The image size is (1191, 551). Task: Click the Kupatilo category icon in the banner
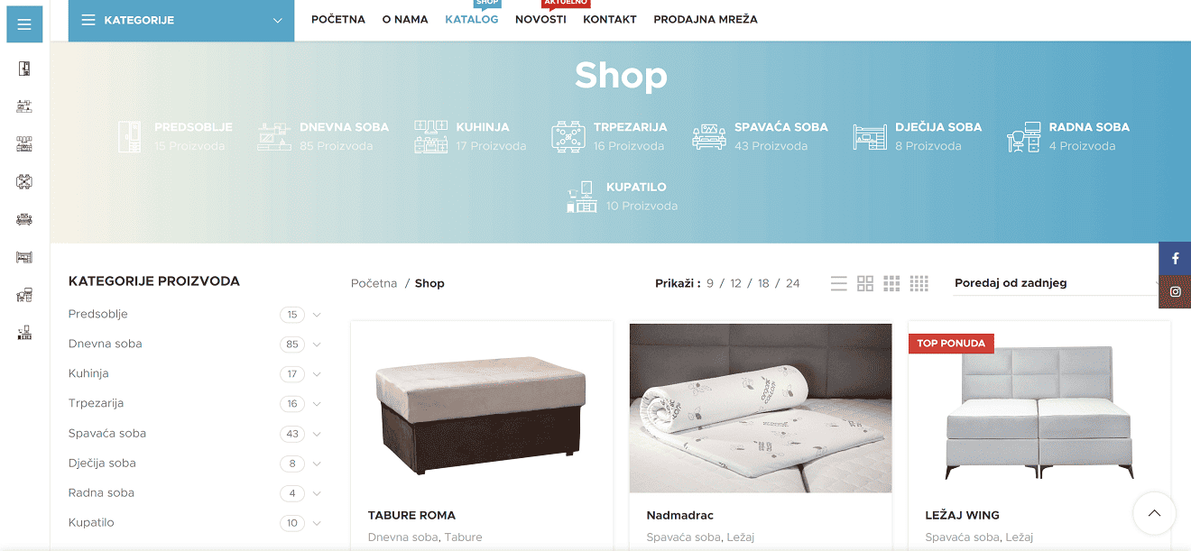point(582,197)
